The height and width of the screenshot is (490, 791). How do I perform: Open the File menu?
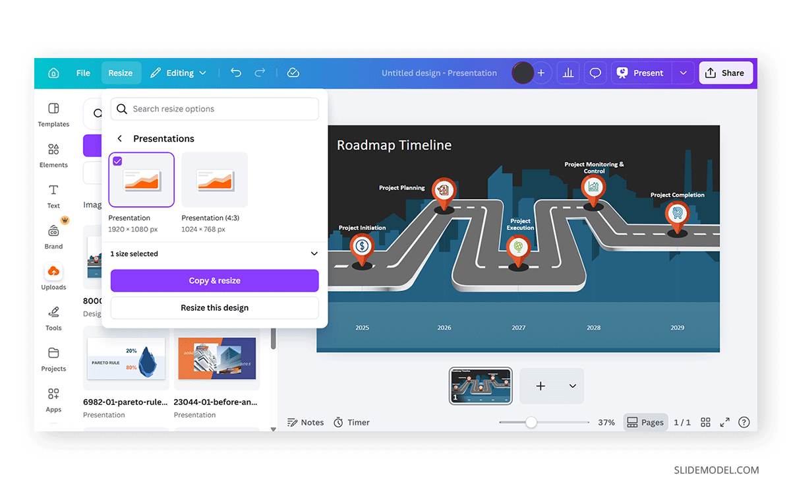[83, 73]
